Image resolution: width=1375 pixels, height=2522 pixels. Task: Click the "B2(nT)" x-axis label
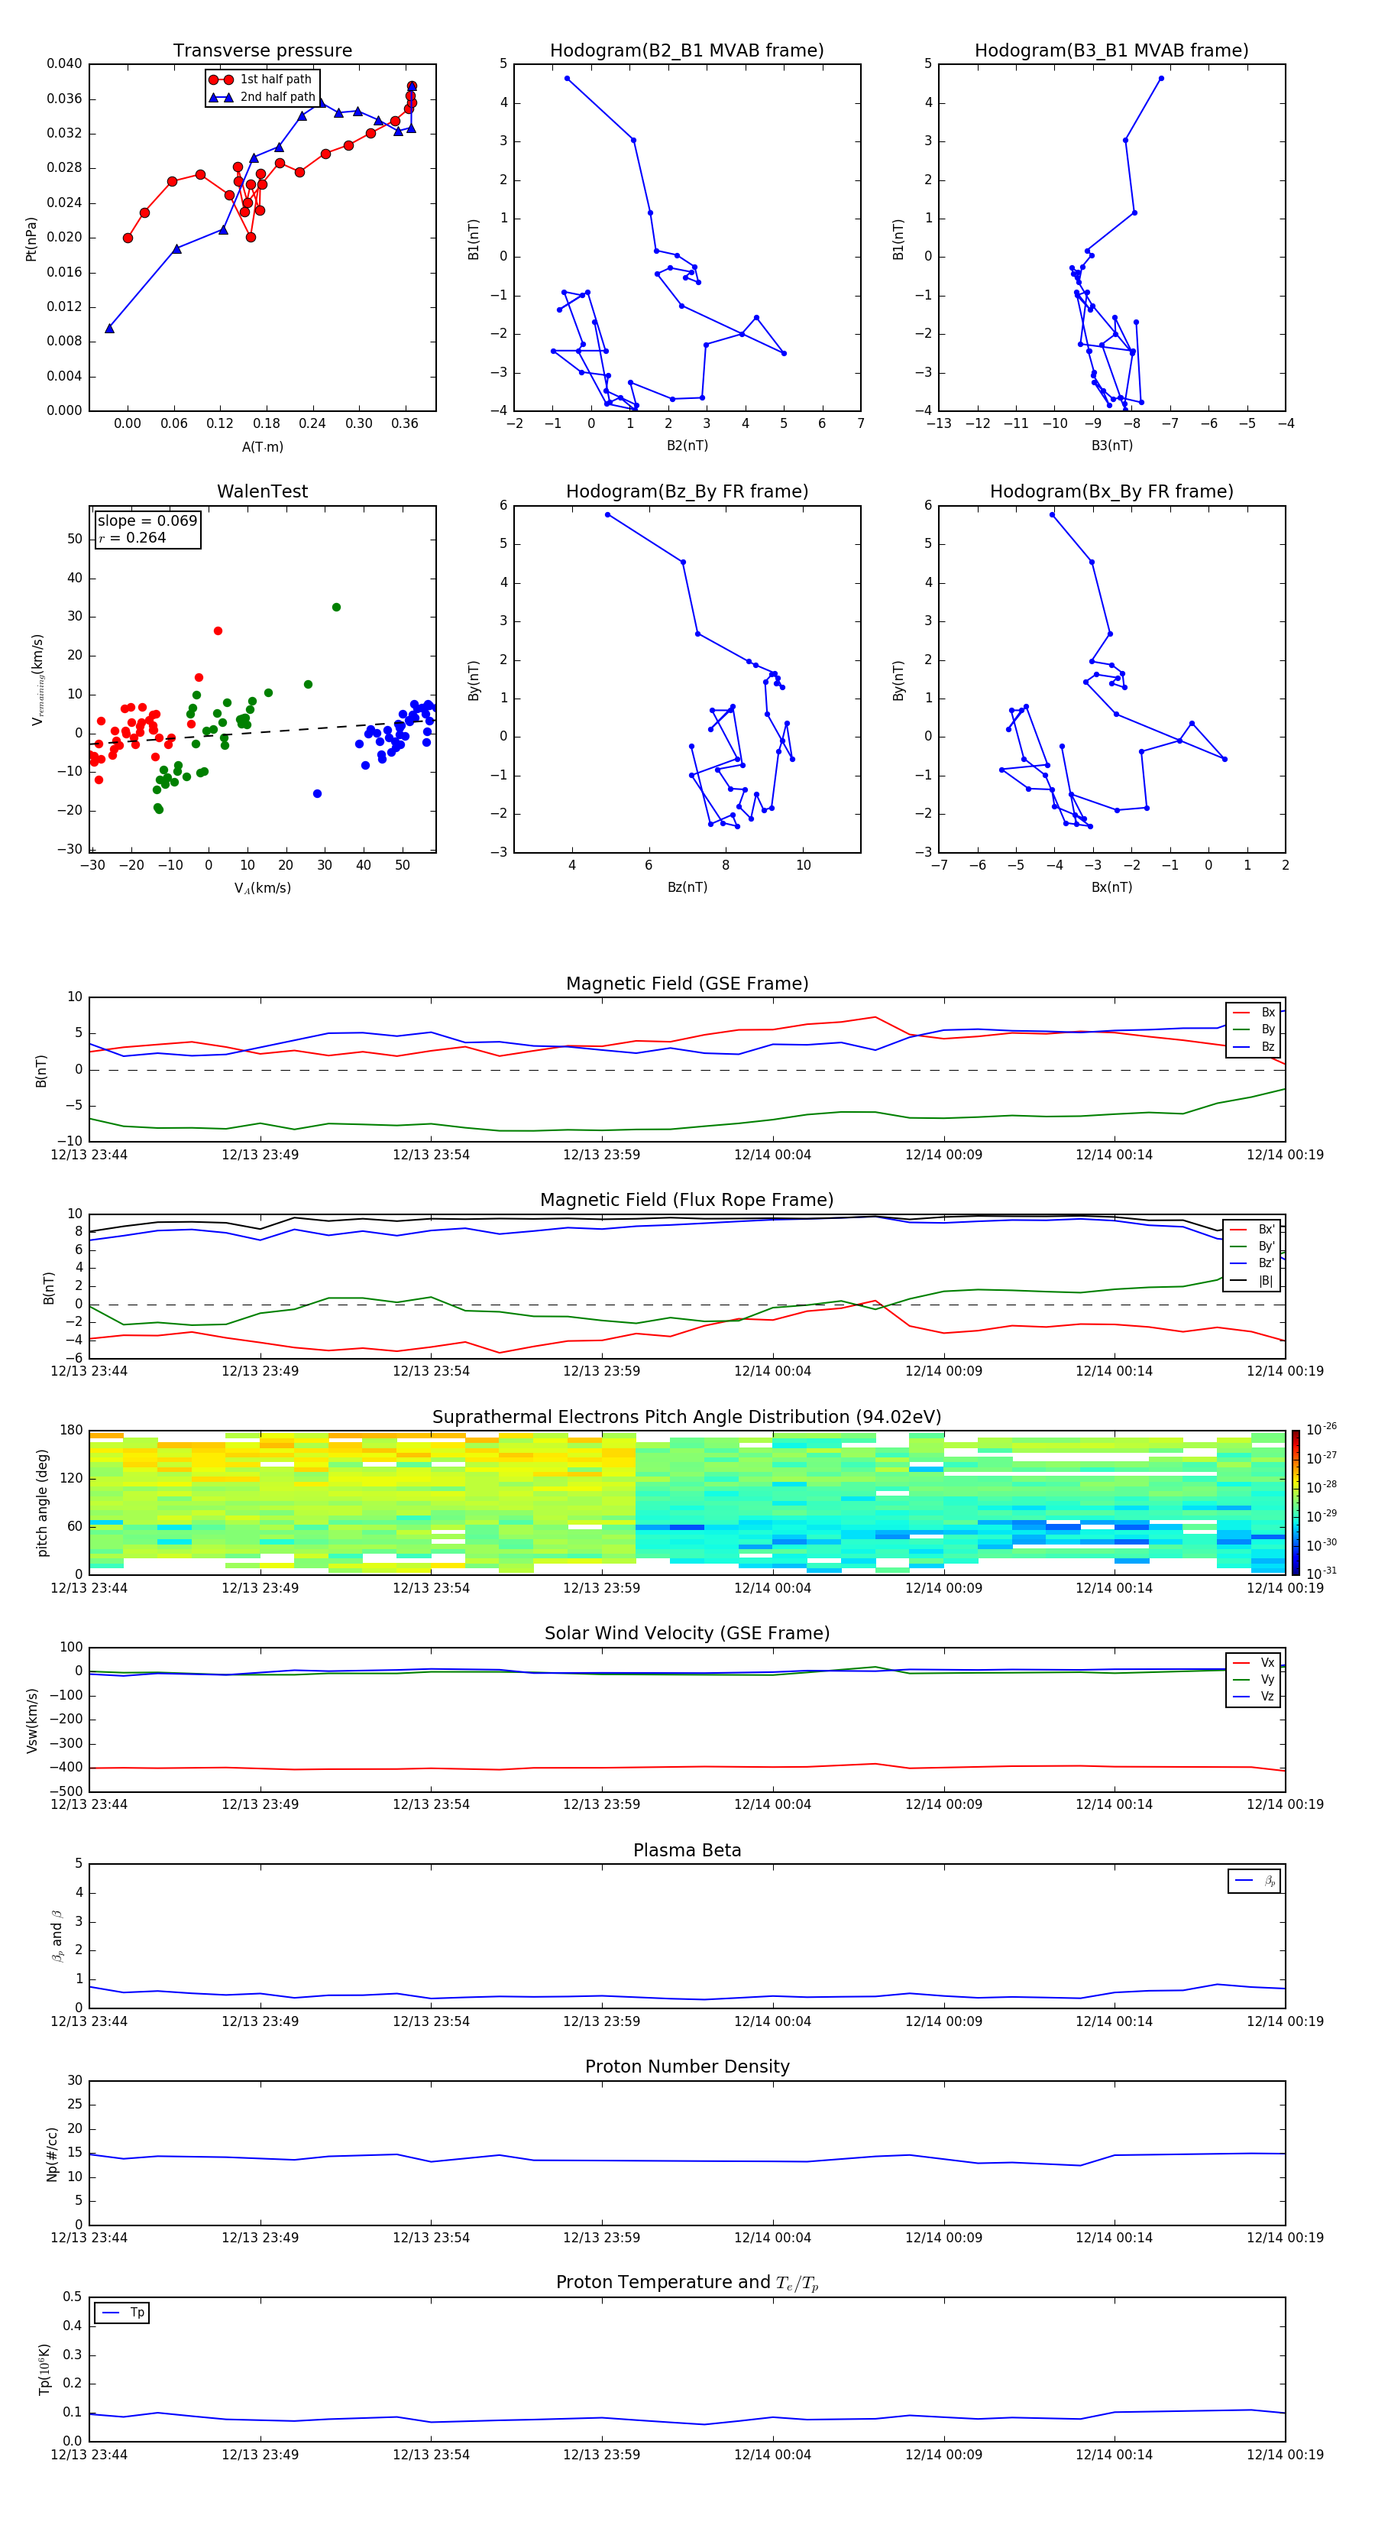(687, 446)
